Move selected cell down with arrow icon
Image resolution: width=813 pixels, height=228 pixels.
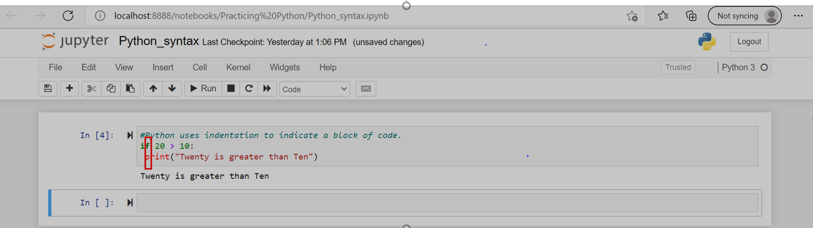(172, 89)
